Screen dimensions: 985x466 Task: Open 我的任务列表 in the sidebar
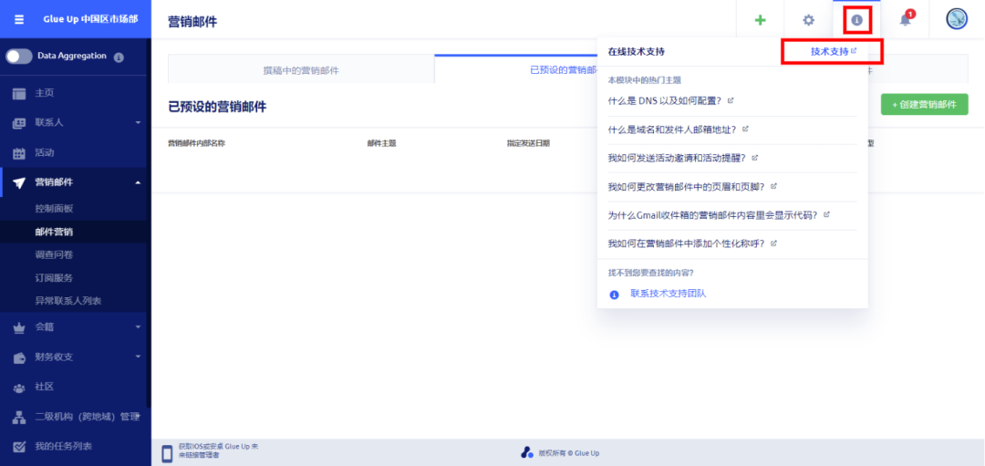pyautogui.click(x=64, y=447)
